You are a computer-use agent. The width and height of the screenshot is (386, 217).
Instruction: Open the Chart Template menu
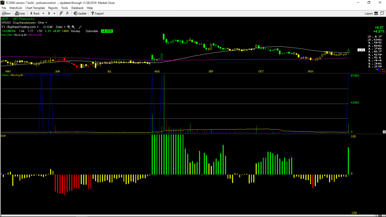tap(35, 8)
